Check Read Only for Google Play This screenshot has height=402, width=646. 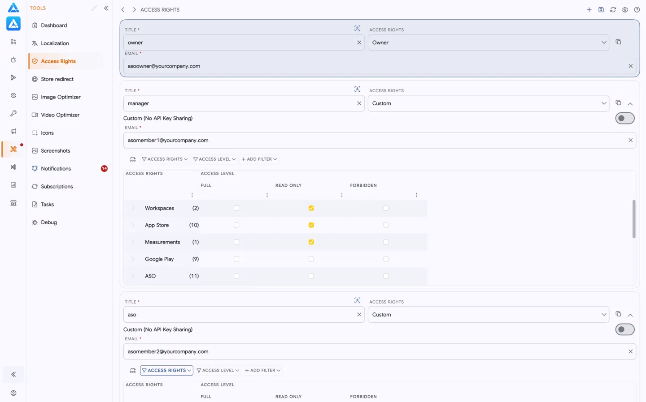[311, 259]
